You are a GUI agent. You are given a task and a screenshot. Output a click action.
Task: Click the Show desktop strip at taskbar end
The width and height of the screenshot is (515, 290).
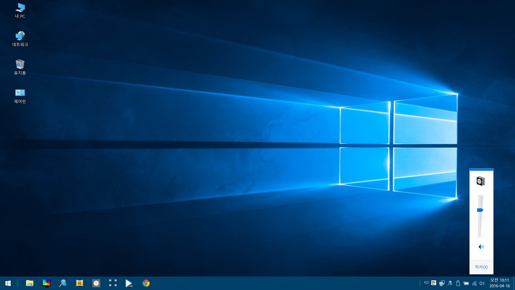click(x=514, y=283)
